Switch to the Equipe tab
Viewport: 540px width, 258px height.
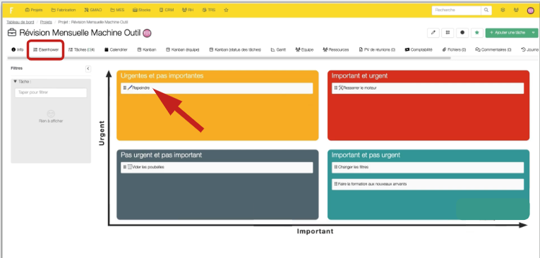304,49
